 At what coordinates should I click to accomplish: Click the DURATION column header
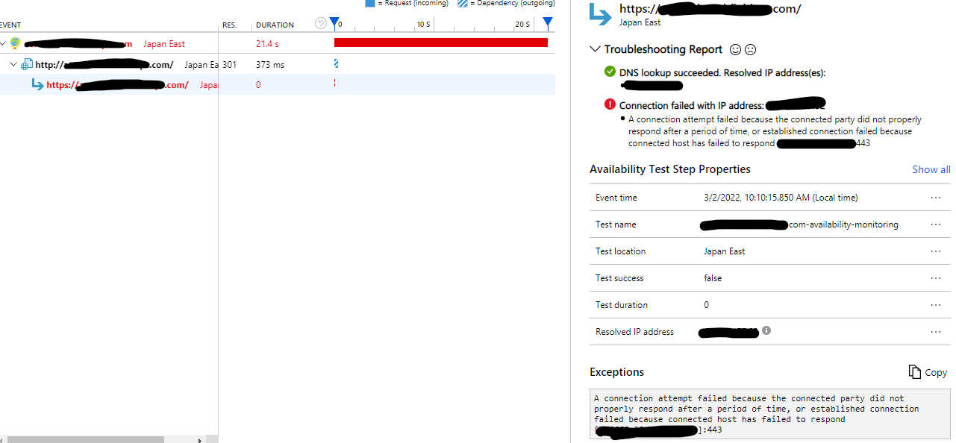click(275, 25)
